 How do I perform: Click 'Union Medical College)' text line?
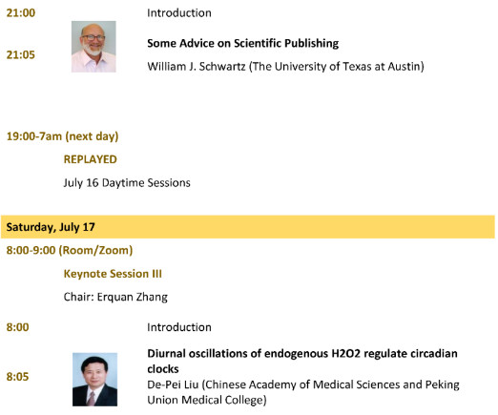207,400
